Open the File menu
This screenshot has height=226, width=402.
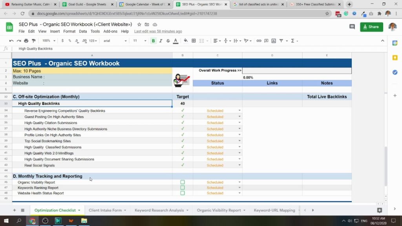[x=22, y=31]
